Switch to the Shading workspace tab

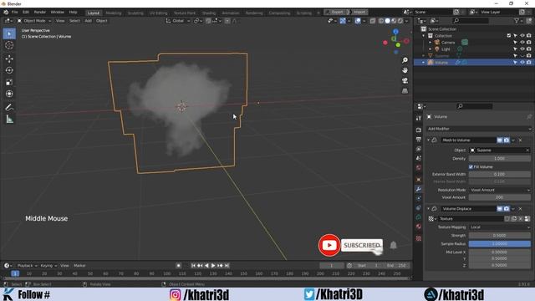click(x=208, y=13)
